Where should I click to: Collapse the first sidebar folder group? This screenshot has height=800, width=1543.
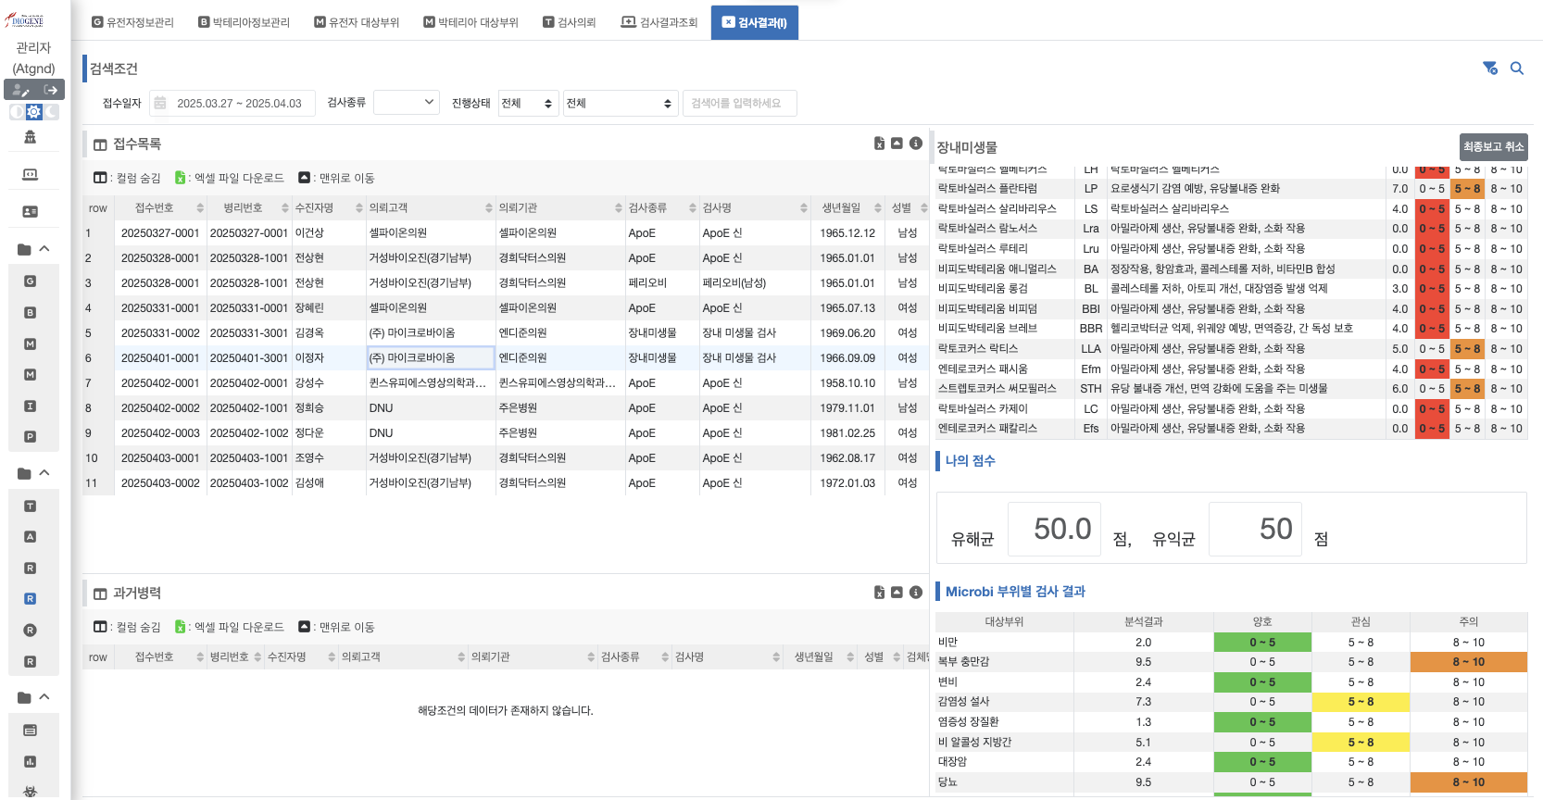coord(44,249)
